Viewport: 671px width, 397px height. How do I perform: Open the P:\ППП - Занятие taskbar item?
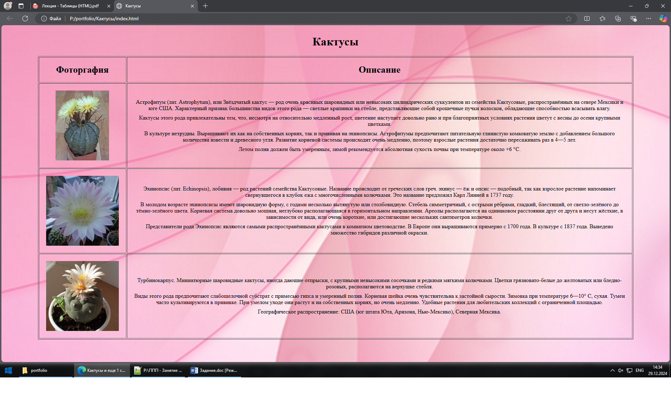click(x=159, y=370)
